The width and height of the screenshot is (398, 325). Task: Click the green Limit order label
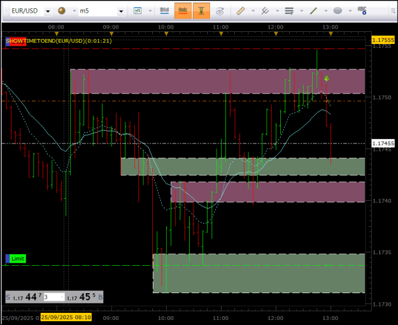(16, 259)
